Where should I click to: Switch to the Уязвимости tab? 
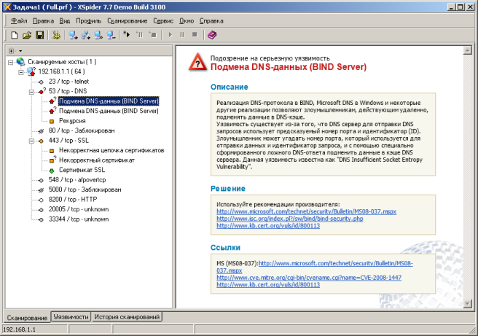tap(71, 317)
